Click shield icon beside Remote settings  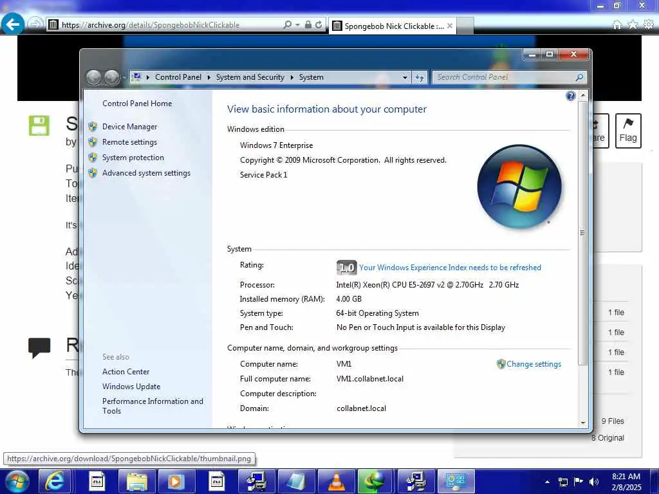(93, 142)
